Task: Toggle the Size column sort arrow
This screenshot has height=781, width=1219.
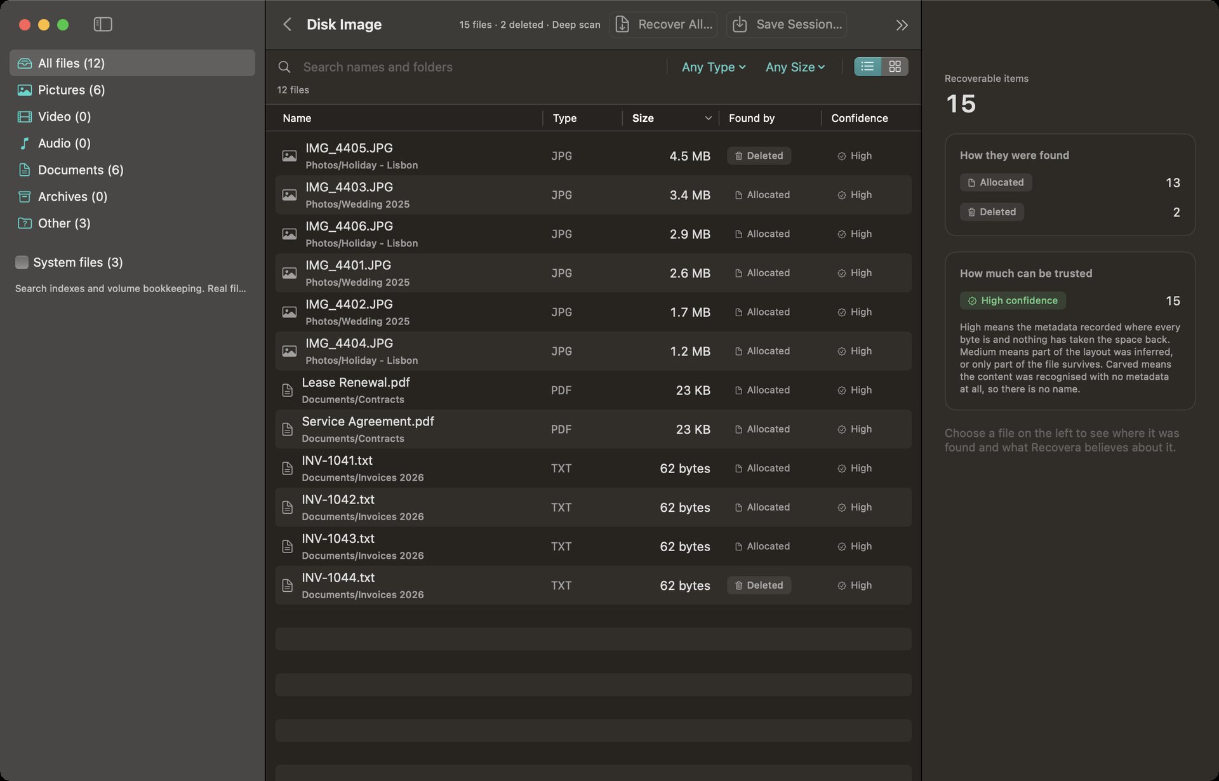Action: 708,118
